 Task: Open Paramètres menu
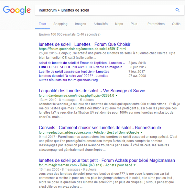coord(156,24)
